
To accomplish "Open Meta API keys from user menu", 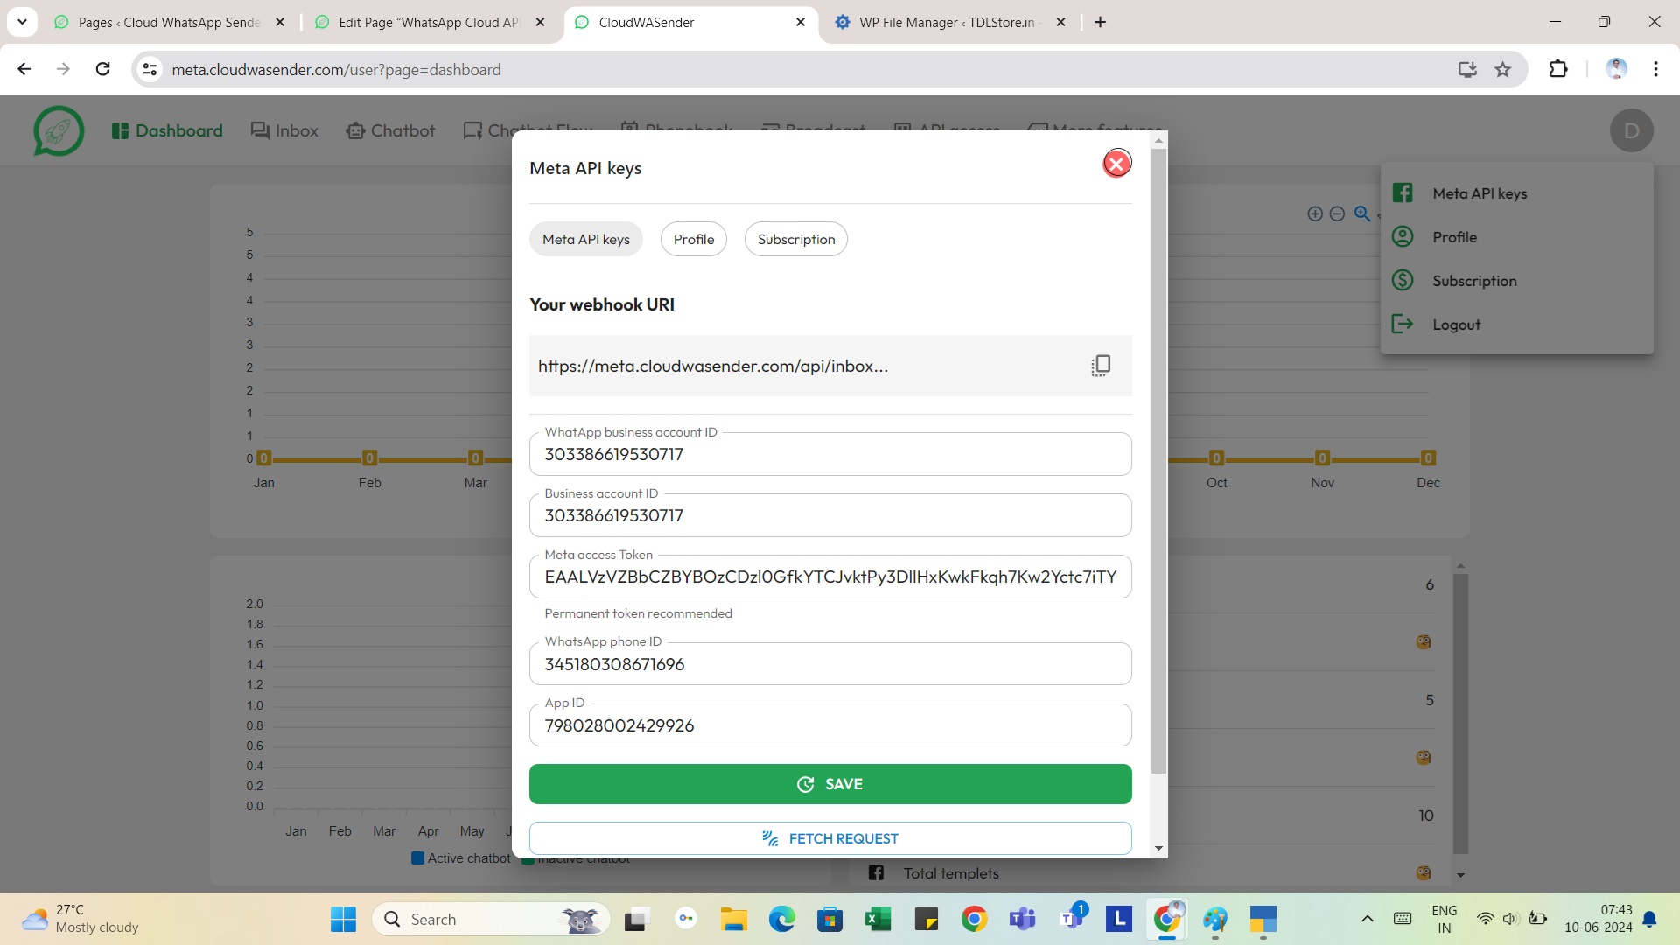I will (1517, 193).
